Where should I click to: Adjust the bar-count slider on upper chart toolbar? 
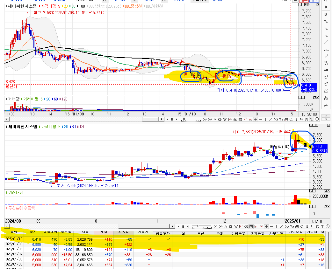pyautogui.click(x=184, y=119)
